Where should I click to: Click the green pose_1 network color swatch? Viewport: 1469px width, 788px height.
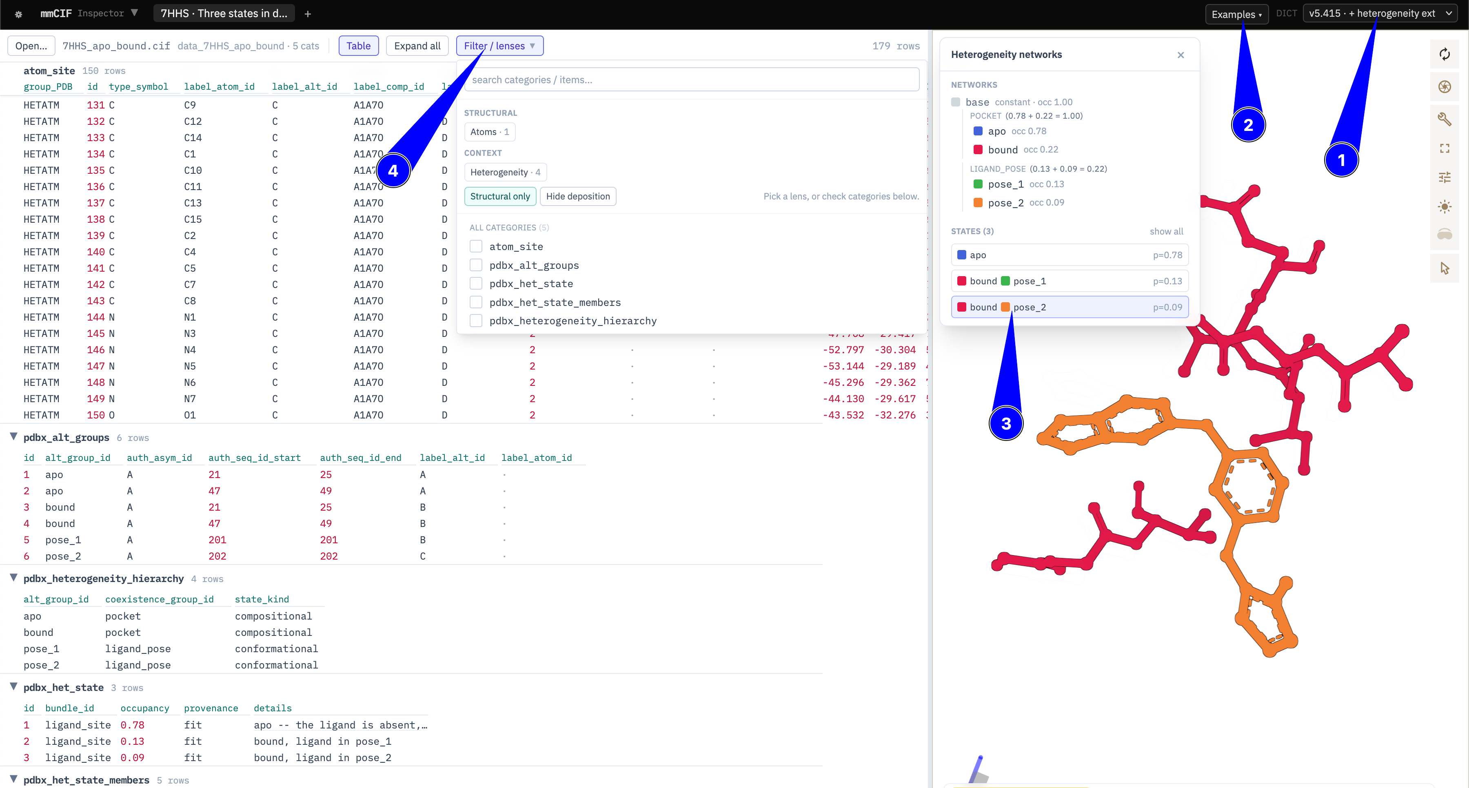click(x=977, y=184)
